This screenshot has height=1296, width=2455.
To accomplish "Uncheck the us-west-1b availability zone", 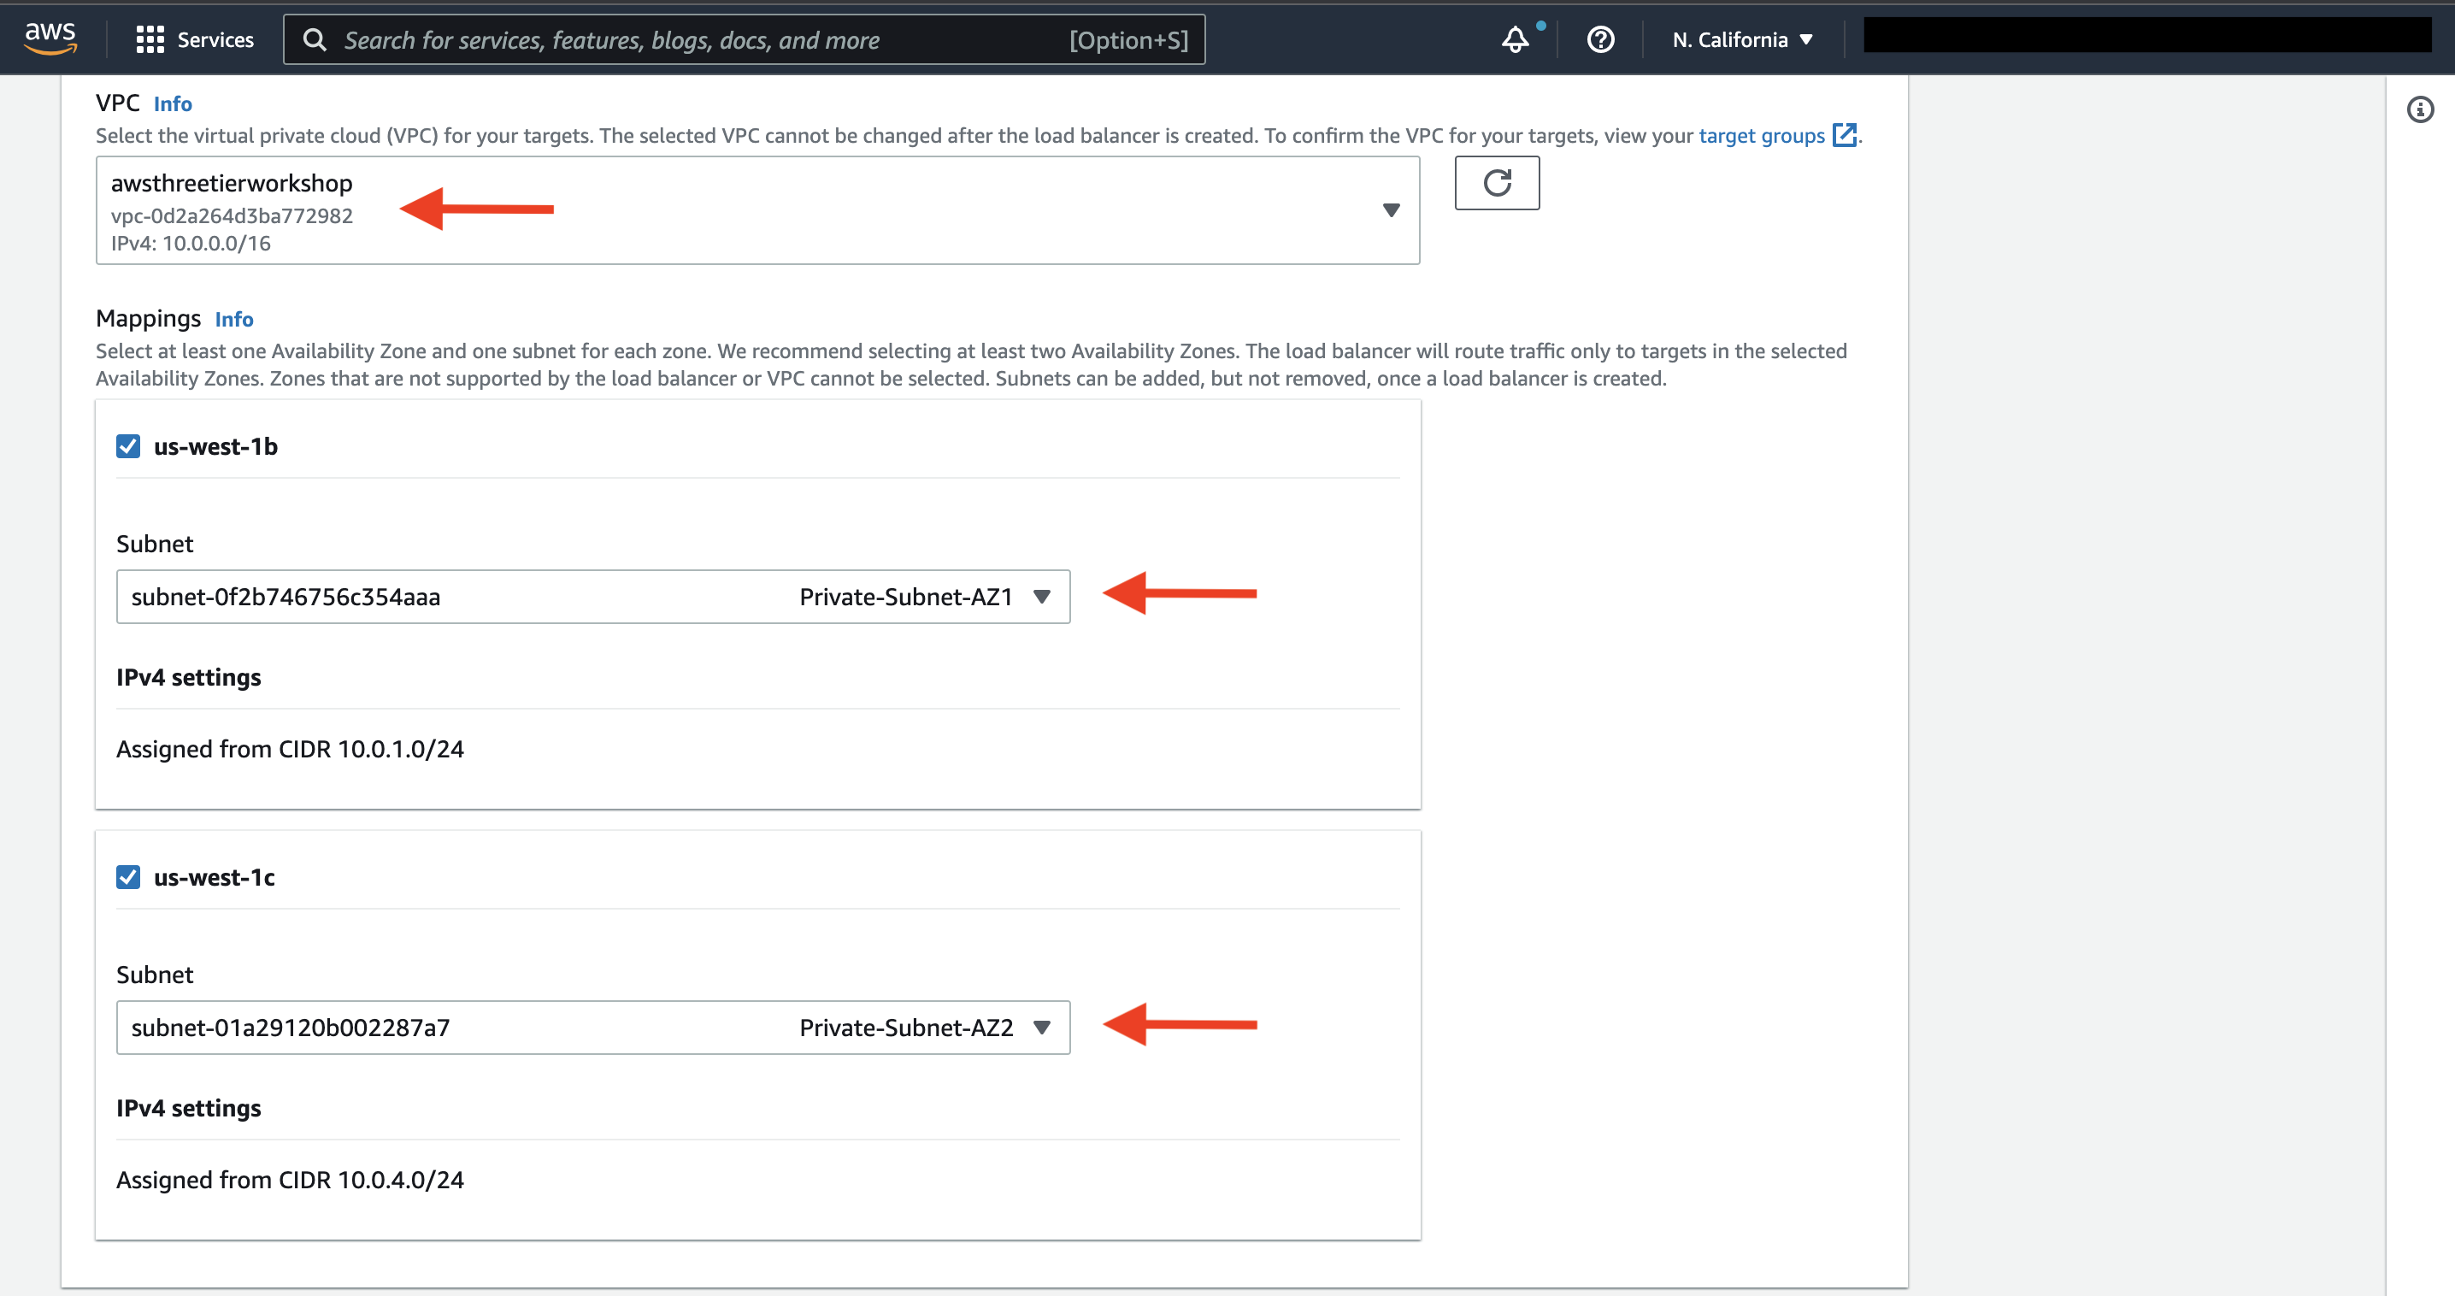I will [127, 446].
